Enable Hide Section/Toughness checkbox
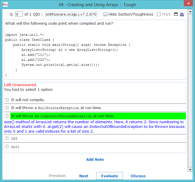The width and height of the screenshot is (195, 182). point(106,14)
